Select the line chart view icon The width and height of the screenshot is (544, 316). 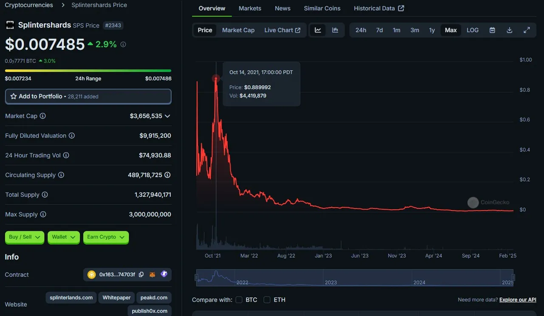tap(318, 30)
